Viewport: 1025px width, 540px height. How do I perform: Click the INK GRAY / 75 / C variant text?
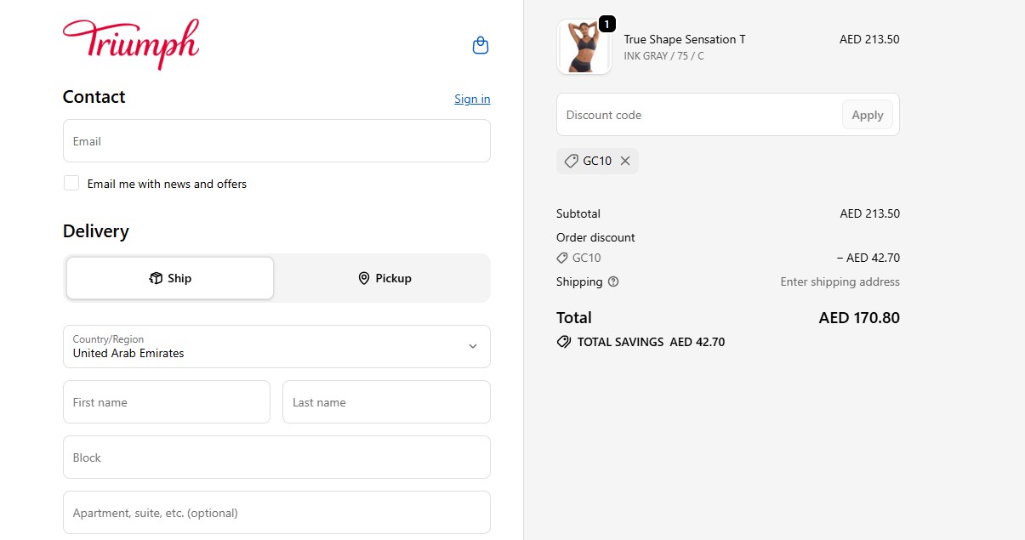[x=663, y=56]
